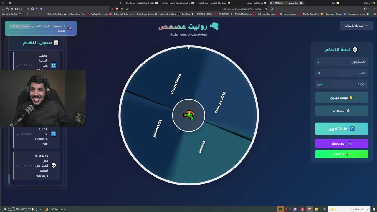The width and height of the screenshot is (377, 212).
Task: Close the روليت عصعص tab
Action: tap(271, 3)
